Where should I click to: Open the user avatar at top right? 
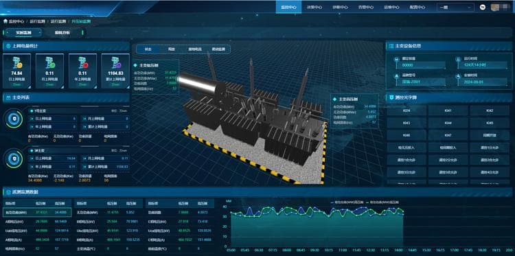[x=498, y=8]
